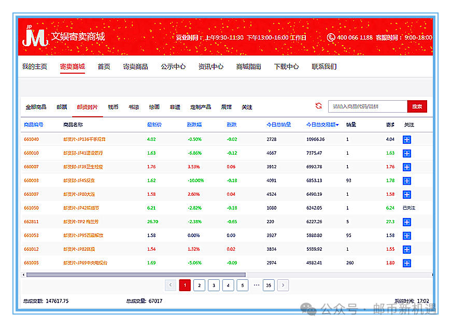Click the red refresh icon beside search
This screenshot has height=327, width=451.
[x=319, y=106]
